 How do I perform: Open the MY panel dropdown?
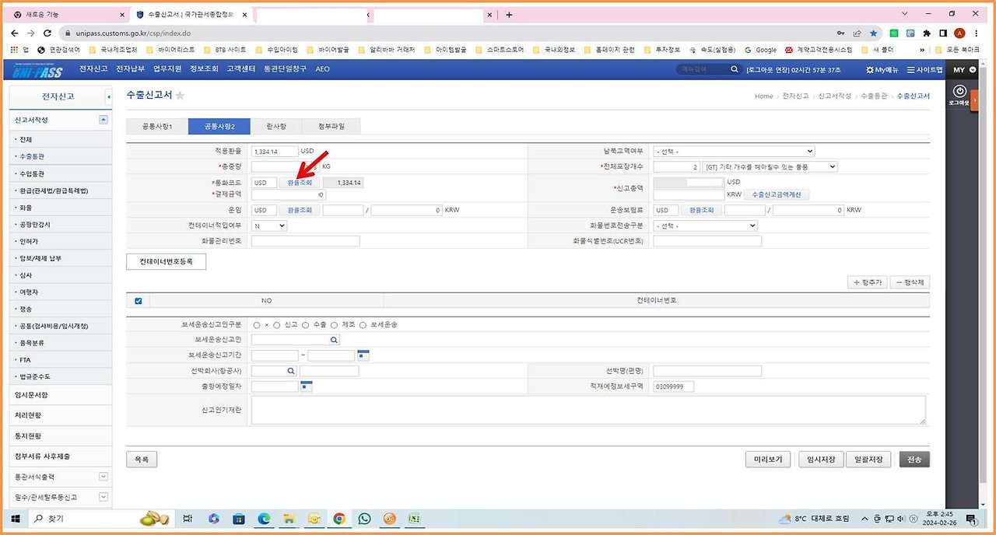click(973, 70)
